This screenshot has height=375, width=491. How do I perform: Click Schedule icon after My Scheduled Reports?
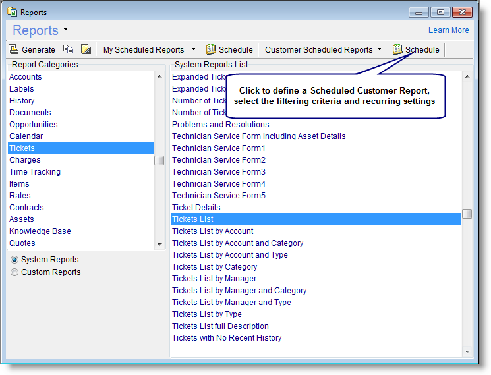point(211,49)
